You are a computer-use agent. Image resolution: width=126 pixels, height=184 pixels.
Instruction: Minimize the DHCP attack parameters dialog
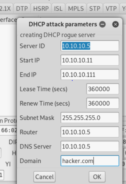103,24
